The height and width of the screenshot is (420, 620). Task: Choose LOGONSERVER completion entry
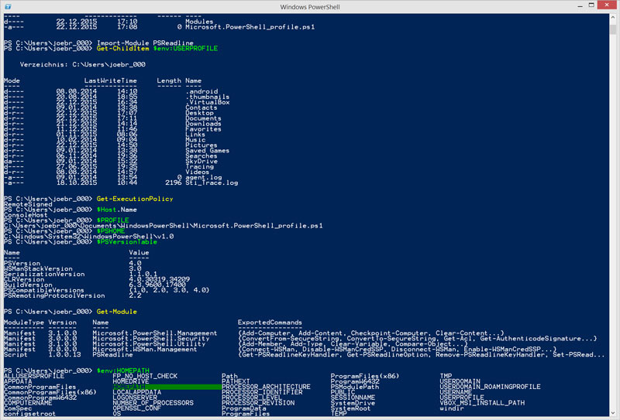135,398
